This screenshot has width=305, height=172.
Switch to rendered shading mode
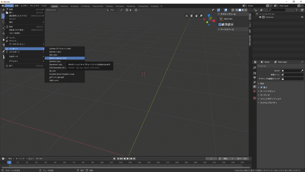click(x=246, y=10)
